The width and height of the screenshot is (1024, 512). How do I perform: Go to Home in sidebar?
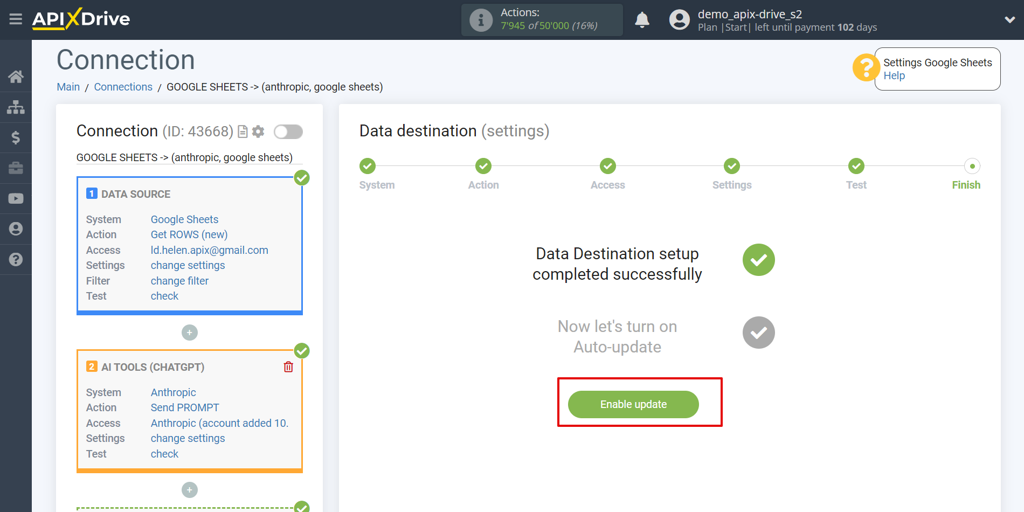pos(16,77)
